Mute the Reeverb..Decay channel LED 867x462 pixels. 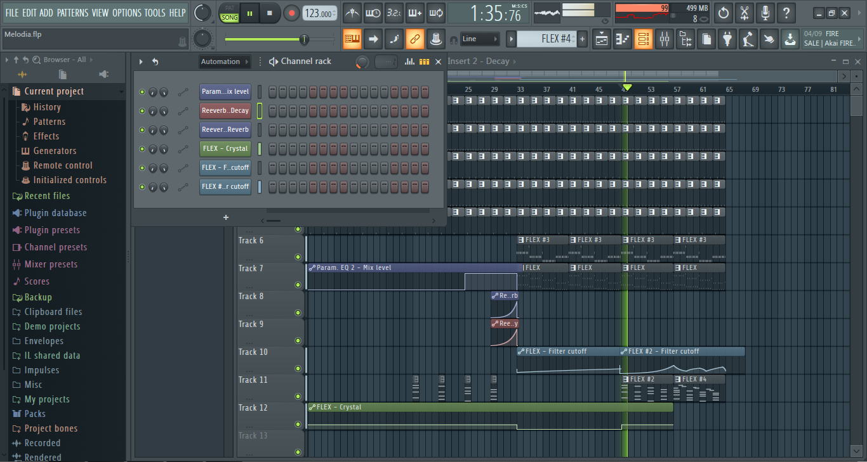click(142, 111)
